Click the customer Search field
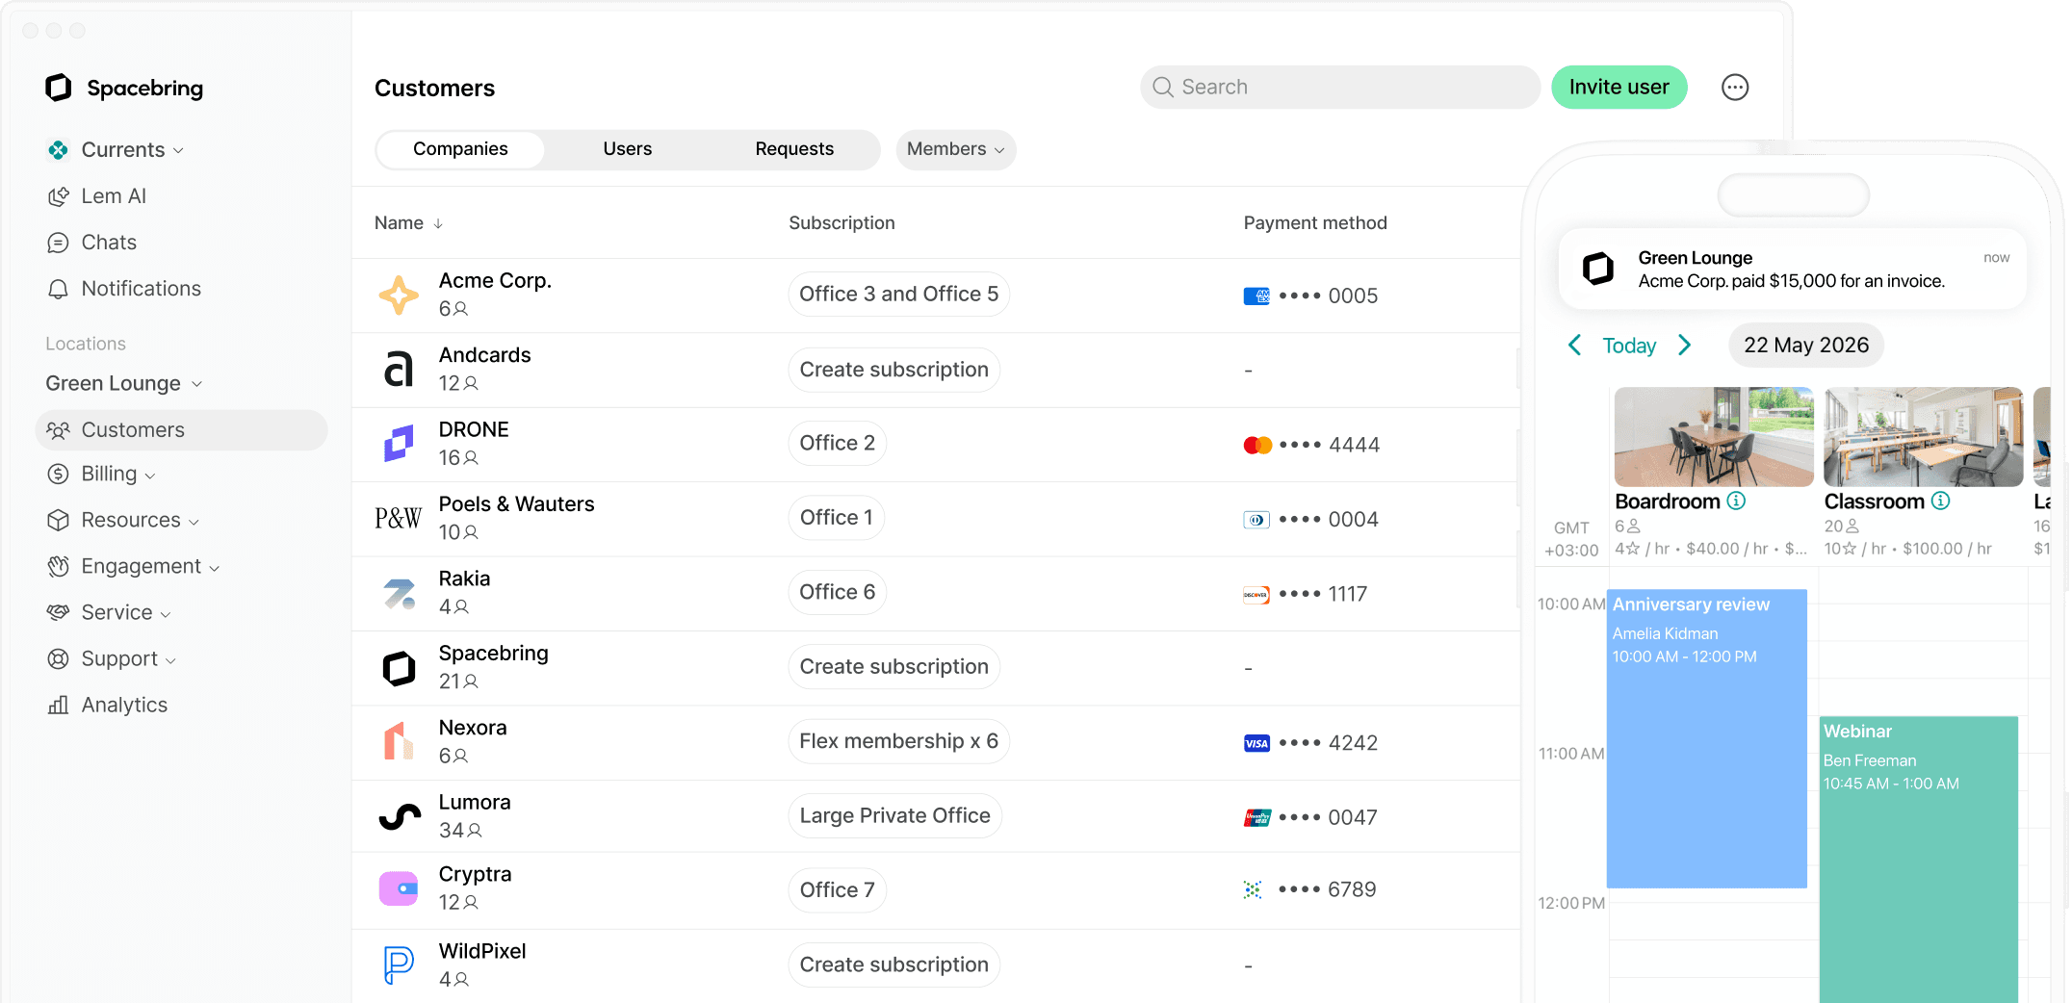This screenshot has width=2072, height=1003. point(1340,88)
